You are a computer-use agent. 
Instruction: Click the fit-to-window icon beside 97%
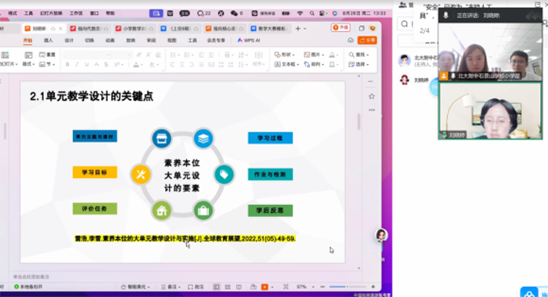[286, 287]
